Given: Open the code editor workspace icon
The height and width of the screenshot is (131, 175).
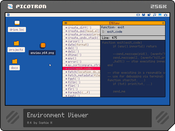Looking at the screenshot, I should click(x=138, y=15).
